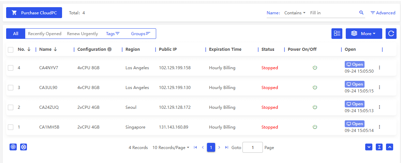The width and height of the screenshot is (401, 163).
Task: Click the search magnifier icon
Action: pos(361,13)
